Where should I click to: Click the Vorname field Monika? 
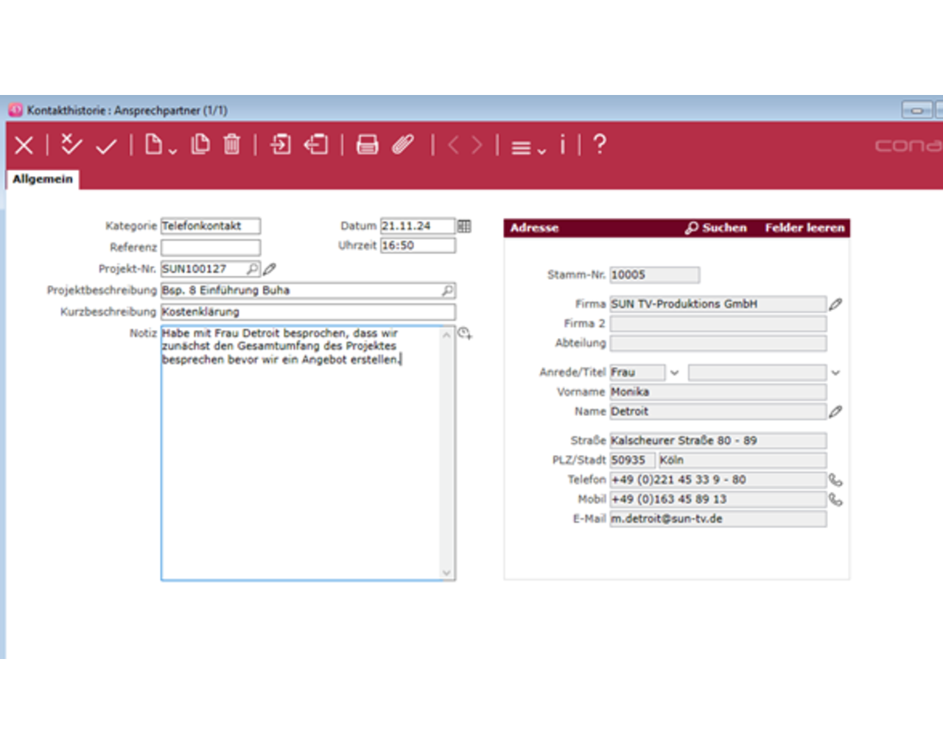coord(718,392)
